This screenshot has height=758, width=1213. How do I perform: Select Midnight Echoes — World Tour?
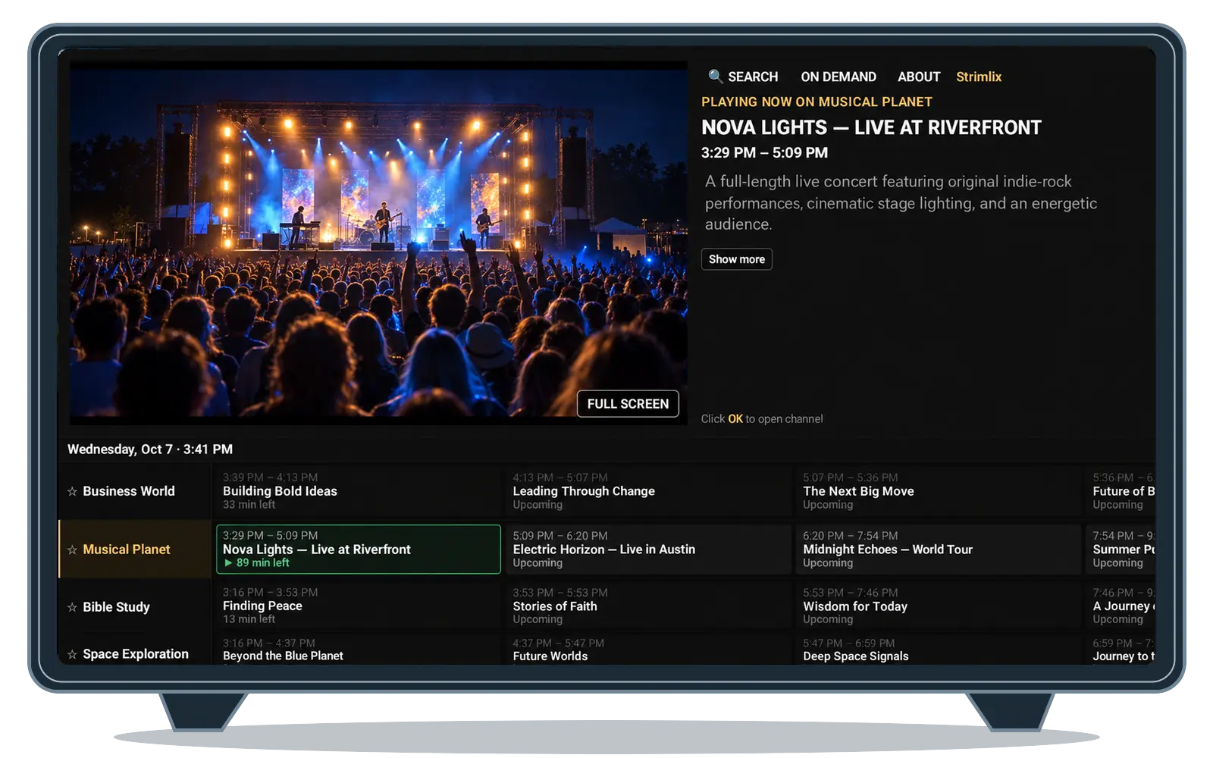939,550
